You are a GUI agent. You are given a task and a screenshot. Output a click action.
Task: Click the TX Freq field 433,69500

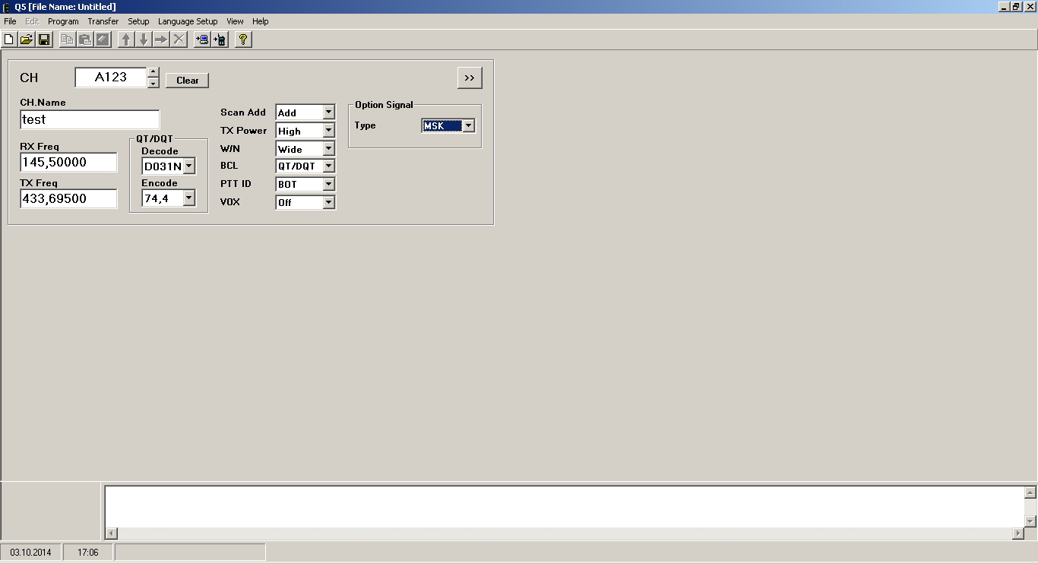pos(68,198)
